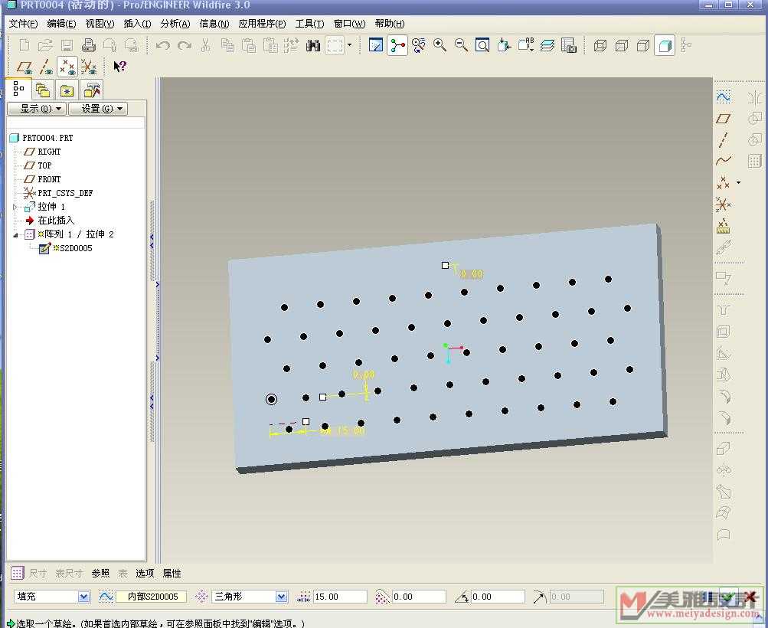Screen dimensions: 768x628
Task: Click the Datum Plane tool in right toolbar
Action: 724,119
